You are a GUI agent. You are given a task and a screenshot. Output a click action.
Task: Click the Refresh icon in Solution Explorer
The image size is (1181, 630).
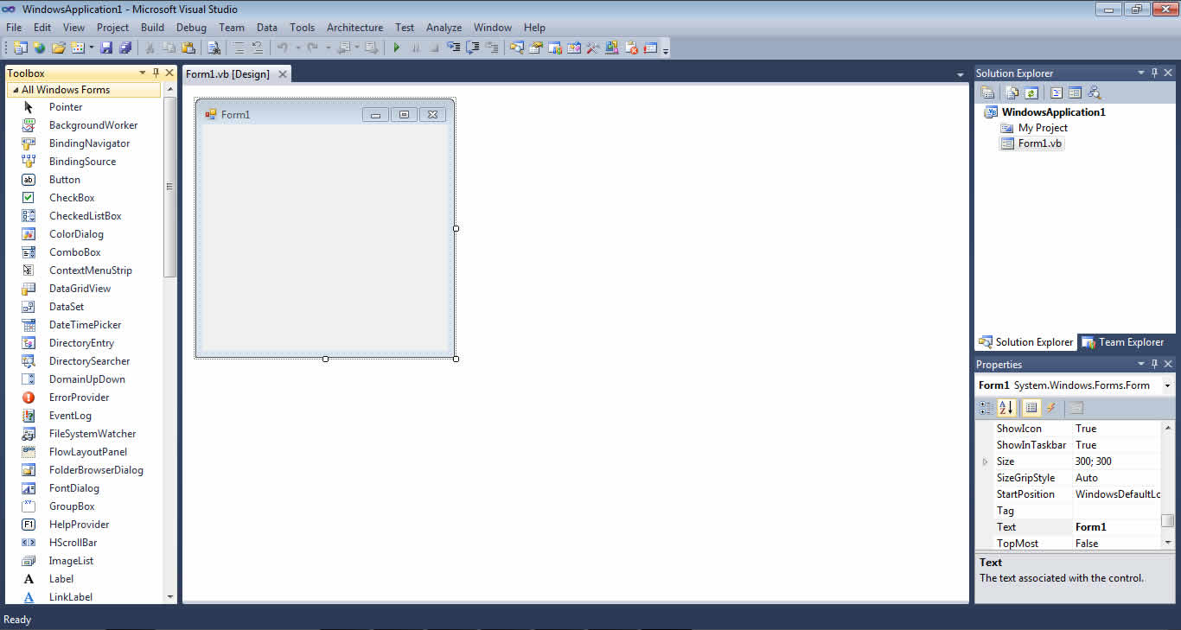[x=1031, y=92]
